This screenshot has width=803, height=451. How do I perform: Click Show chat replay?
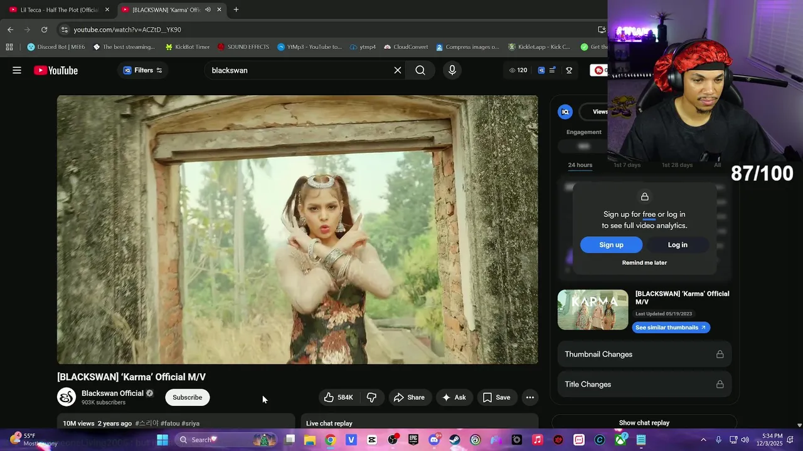click(x=644, y=423)
